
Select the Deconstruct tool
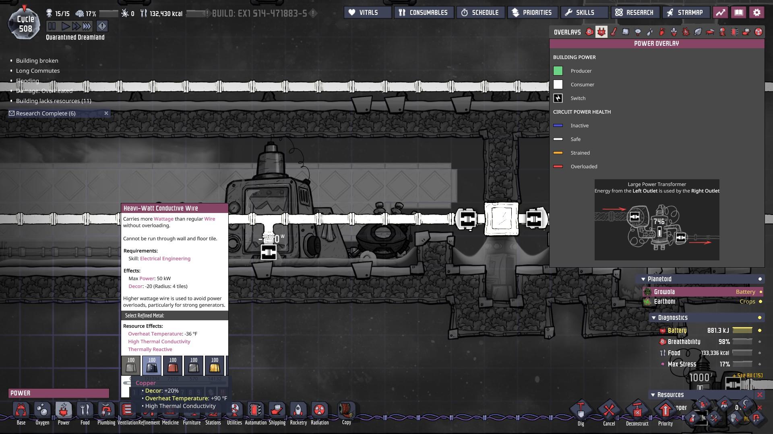[637, 411]
